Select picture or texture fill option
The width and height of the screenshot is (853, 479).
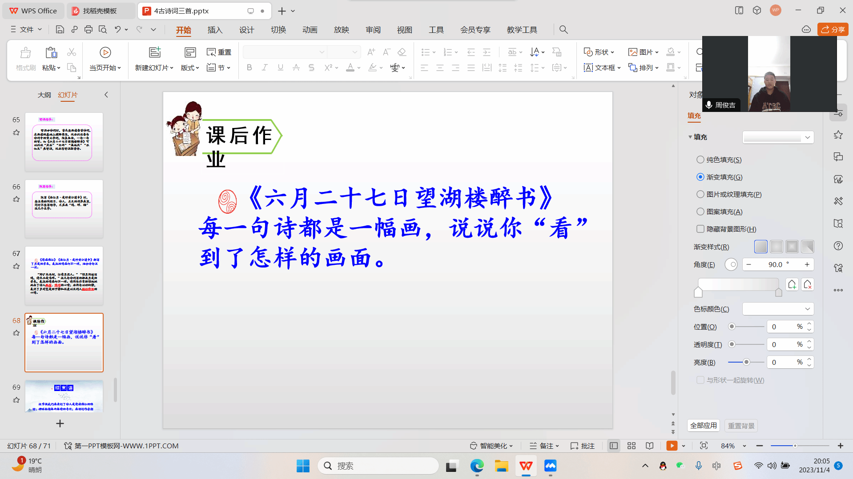pos(700,194)
